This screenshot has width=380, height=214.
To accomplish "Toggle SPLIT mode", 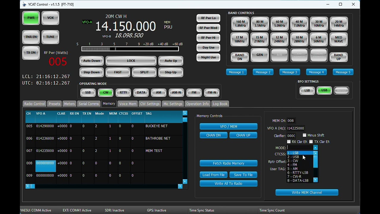I will point(144,72).
